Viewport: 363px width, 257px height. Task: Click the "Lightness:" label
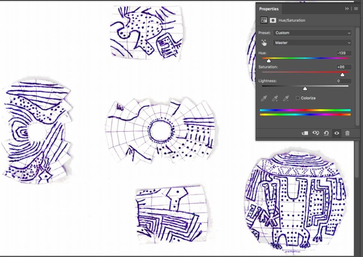268,81
